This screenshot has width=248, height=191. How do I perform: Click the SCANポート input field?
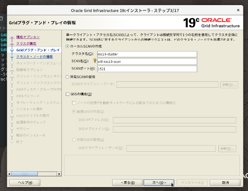click(147, 69)
